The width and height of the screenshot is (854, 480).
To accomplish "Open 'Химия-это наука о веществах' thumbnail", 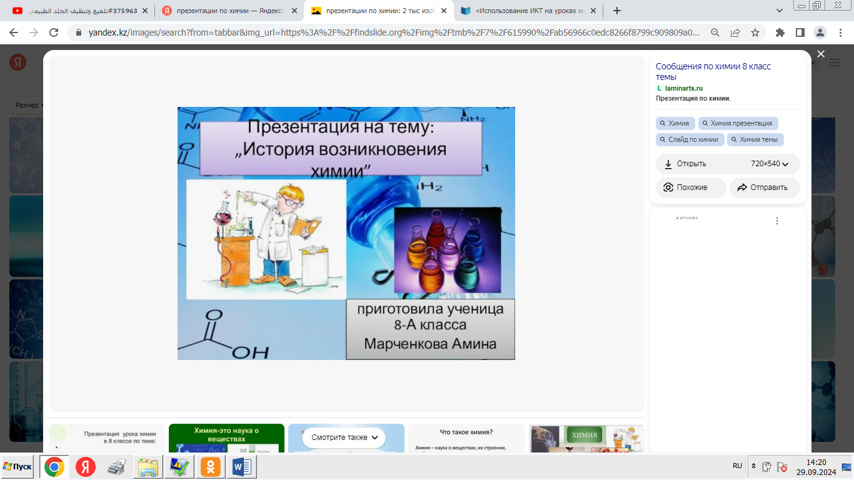I will (x=226, y=438).
